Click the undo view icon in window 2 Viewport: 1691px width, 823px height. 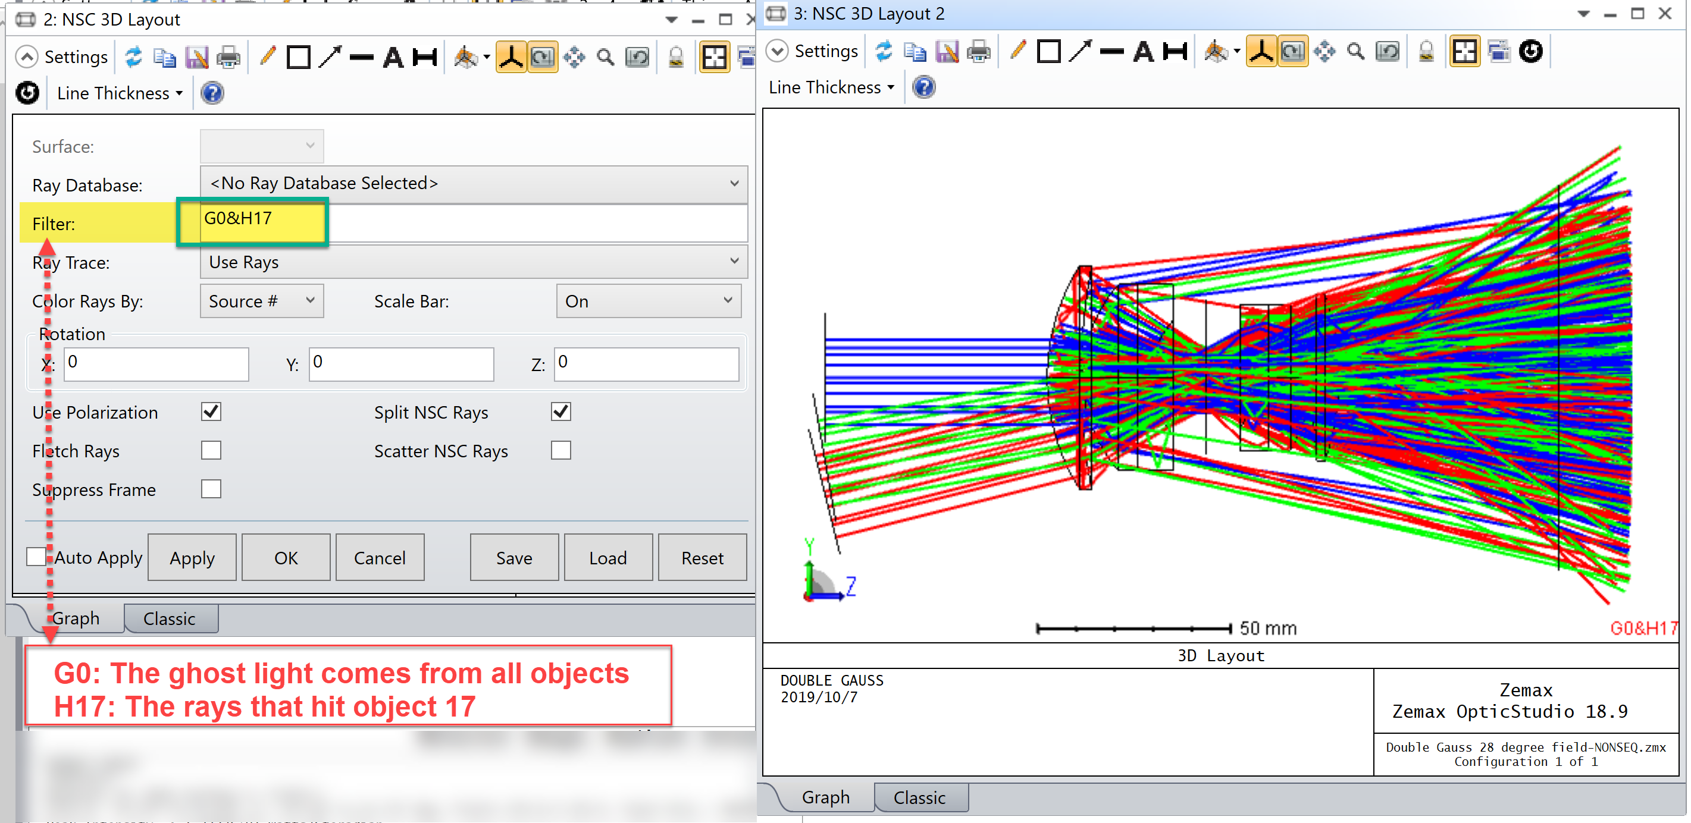tap(637, 57)
